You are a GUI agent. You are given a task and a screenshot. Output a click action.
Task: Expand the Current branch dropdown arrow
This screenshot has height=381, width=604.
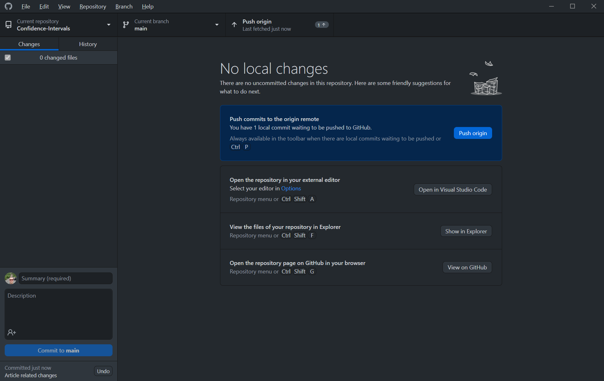(x=217, y=25)
